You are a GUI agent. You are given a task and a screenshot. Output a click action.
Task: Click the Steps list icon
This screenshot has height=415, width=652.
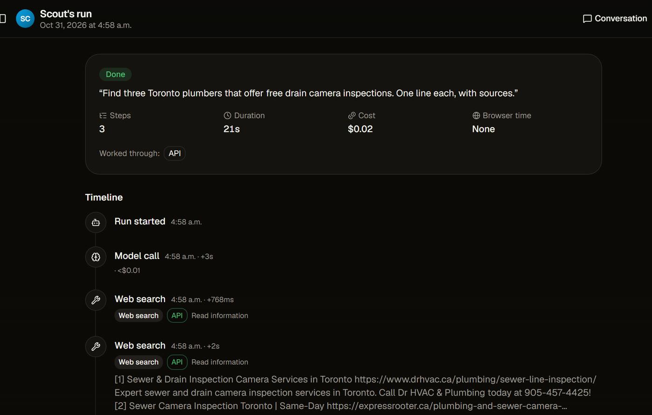[103, 116]
